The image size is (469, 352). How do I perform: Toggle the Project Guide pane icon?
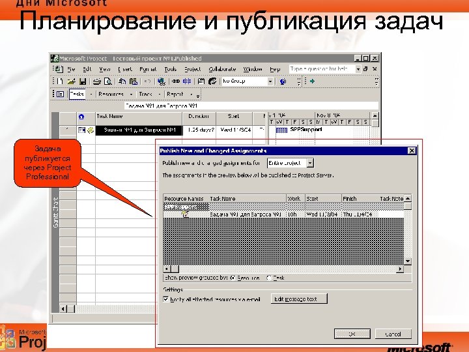click(60, 95)
